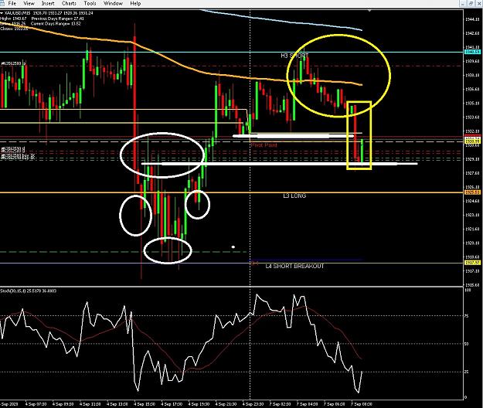Image resolution: width=483 pixels, height=408 pixels.
Task: Expand the XAUUSD,M15 chart title arrow
Action: click(2, 13)
